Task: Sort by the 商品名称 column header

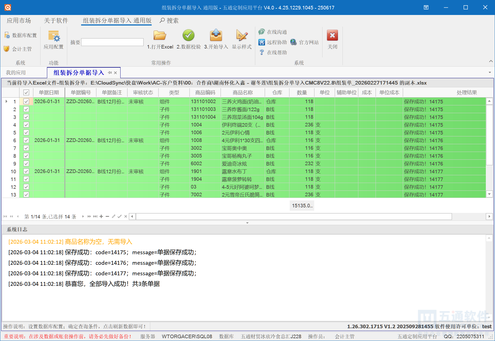Action: click(242, 93)
